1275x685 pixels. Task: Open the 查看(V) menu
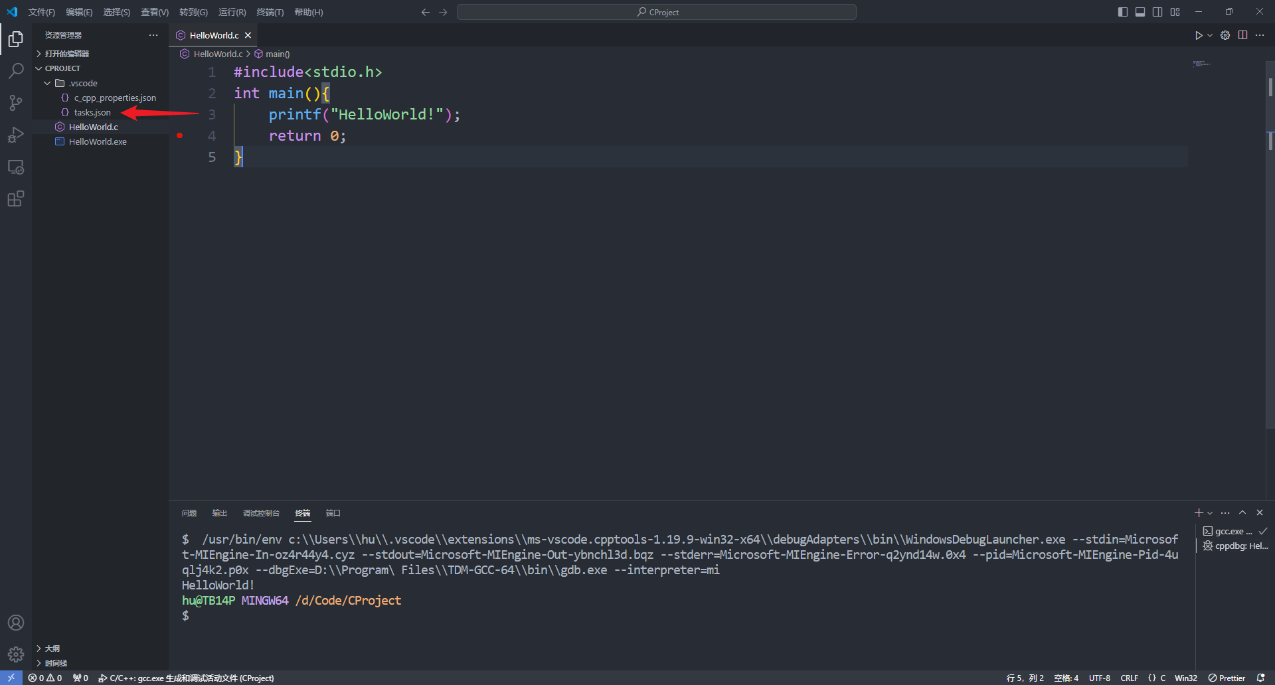[155, 12]
